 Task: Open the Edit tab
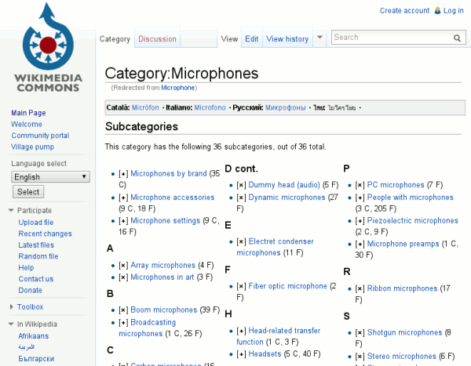[251, 38]
